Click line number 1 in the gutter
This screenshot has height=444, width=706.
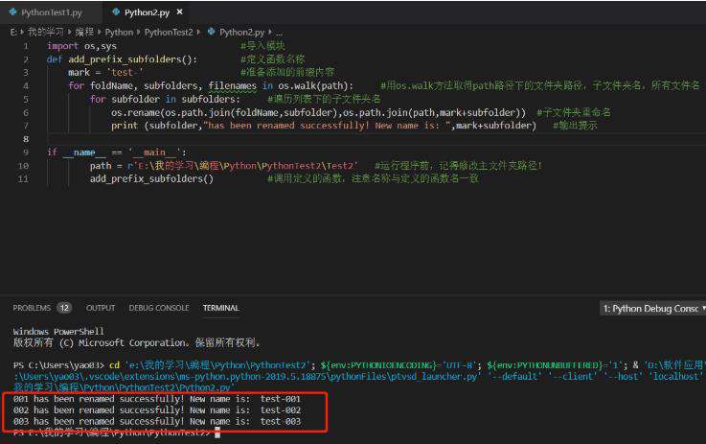(x=26, y=46)
